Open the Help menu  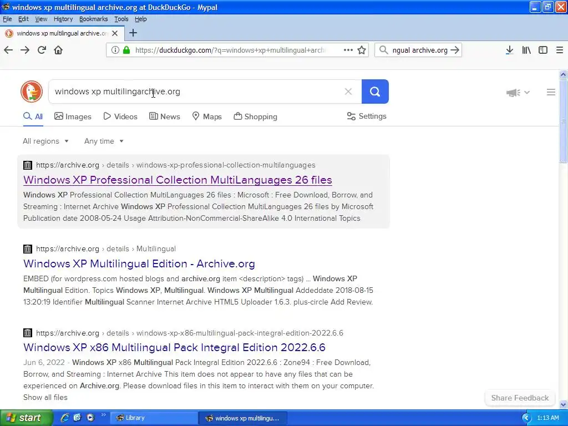(x=140, y=19)
